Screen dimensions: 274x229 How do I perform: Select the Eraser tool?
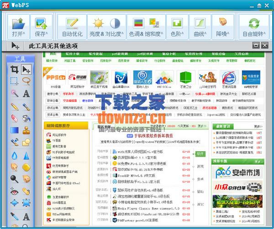click(15, 118)
